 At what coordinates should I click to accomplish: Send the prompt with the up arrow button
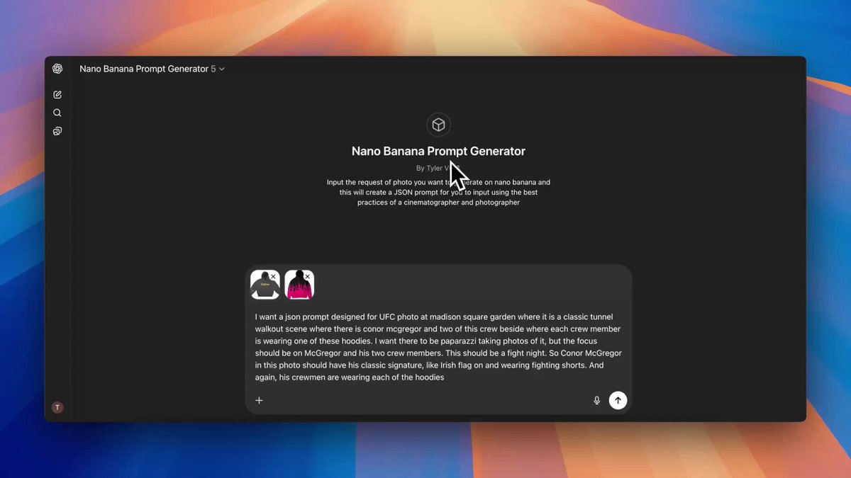[618, 400]
